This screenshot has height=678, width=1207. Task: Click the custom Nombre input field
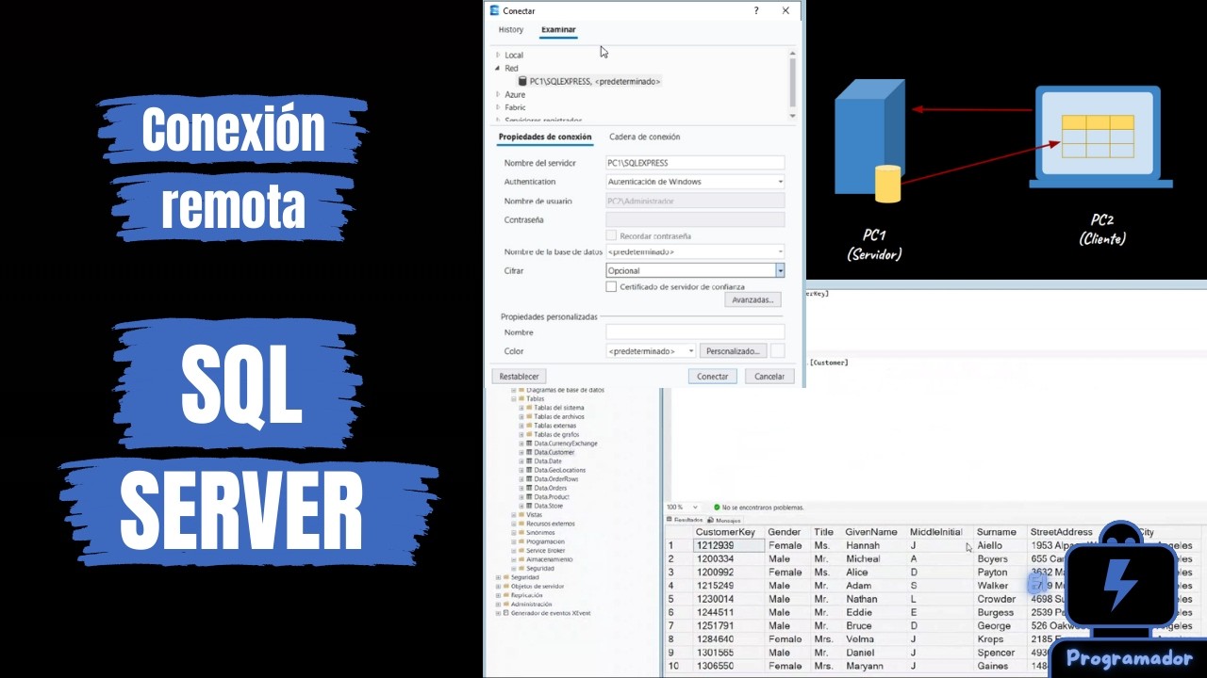(695, 332)
